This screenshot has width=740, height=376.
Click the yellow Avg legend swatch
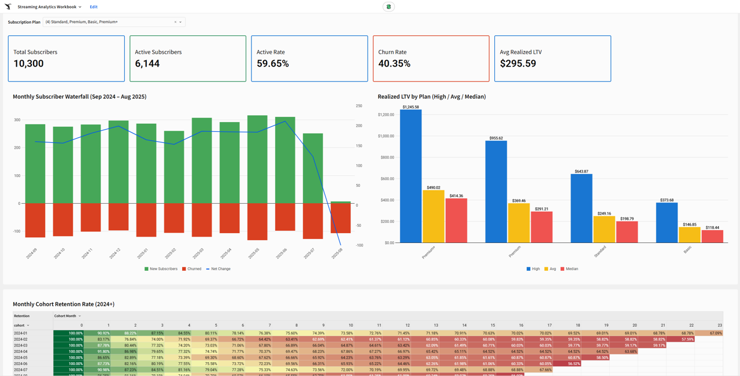[x=546, y=269]
